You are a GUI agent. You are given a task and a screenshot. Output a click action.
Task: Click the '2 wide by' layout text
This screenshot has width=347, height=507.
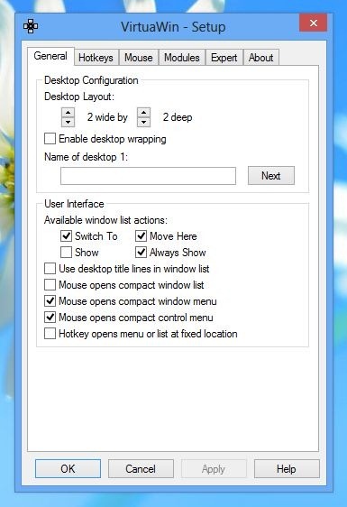(x=107, y=117)
